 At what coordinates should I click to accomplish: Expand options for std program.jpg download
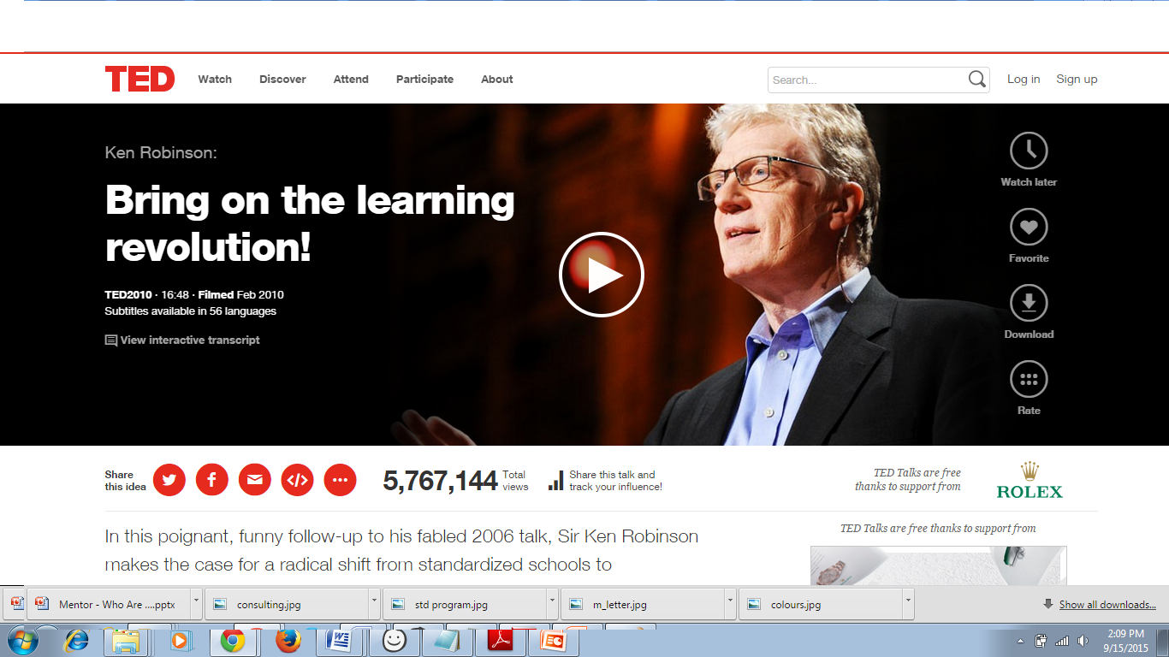552,604
